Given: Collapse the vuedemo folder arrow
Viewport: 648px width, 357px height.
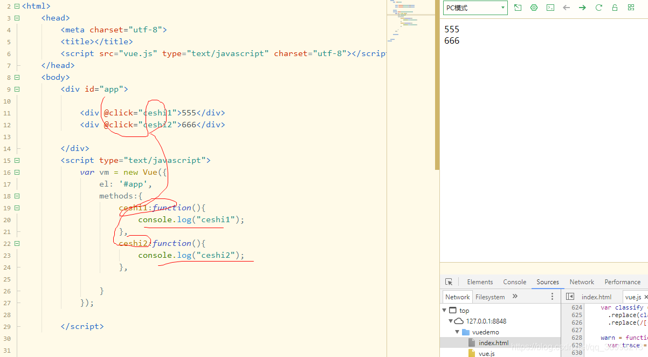Looking at the screenshot, I should tap(457, 332).
